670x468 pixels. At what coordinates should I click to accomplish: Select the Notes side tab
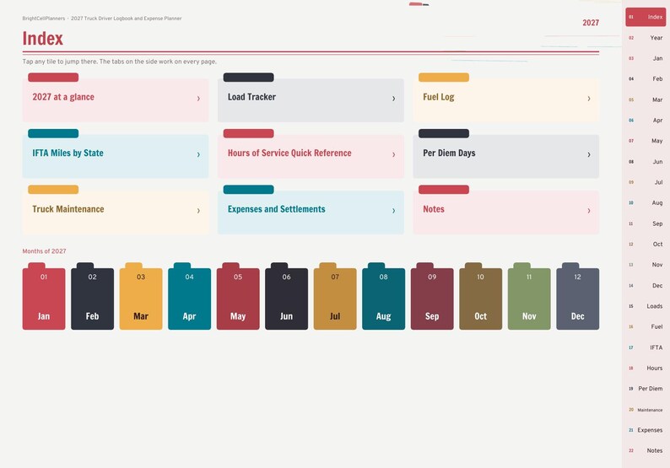point(646,450)
